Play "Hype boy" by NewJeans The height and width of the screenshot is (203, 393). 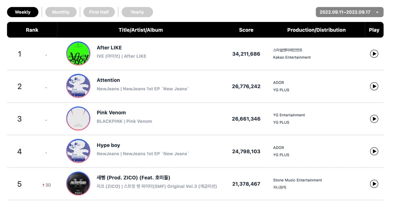[x=374, y=151]
